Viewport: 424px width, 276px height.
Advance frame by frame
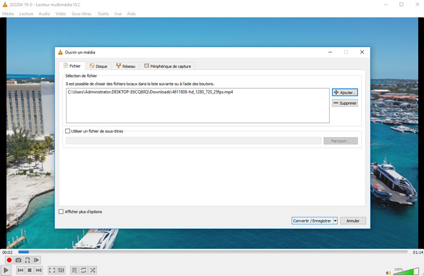pyautogui.click(x=37, y=260)
